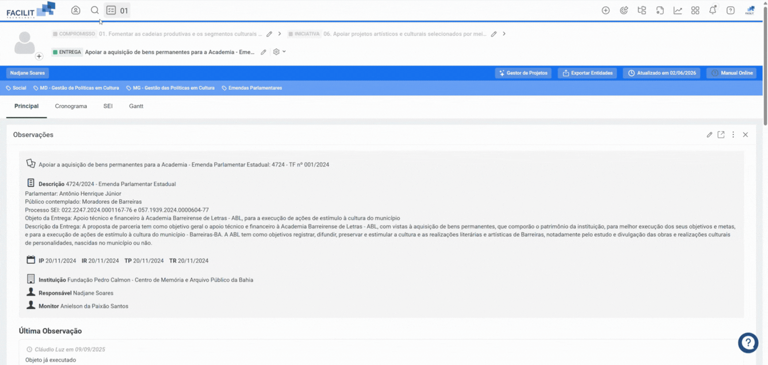The height and width of the screenshot is (365, 768).
Task: Open the line chart analytics icon
Action: pos(677,10)
